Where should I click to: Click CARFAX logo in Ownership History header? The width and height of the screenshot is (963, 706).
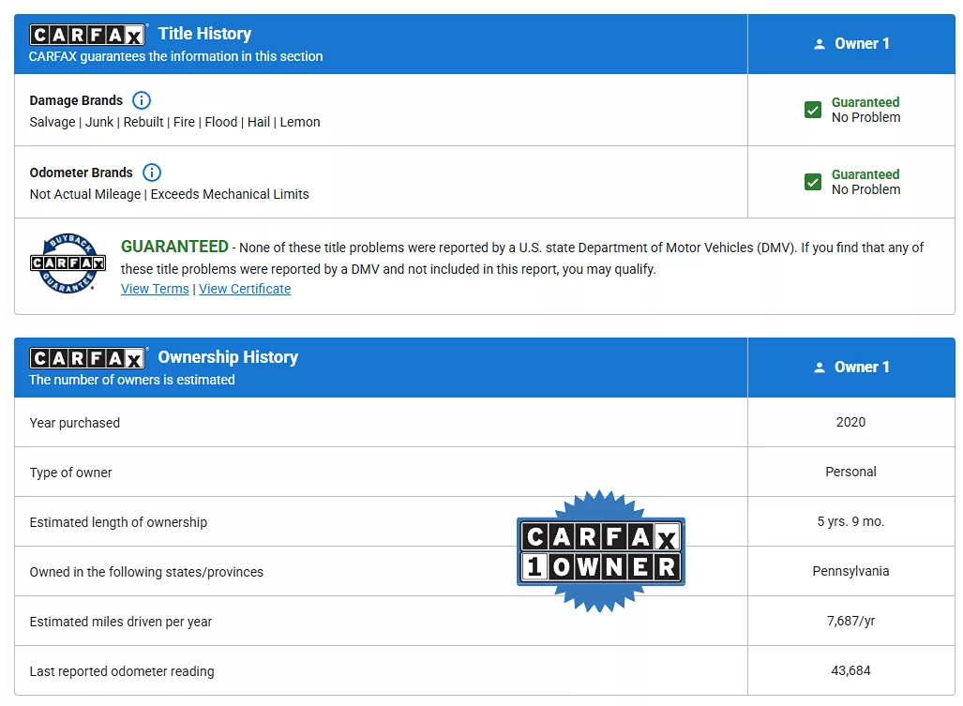click(x=88, y=358)
